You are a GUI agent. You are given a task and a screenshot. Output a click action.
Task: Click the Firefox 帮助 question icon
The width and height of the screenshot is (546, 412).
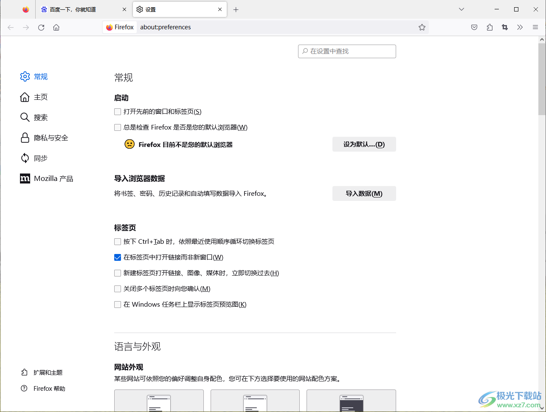24,388
